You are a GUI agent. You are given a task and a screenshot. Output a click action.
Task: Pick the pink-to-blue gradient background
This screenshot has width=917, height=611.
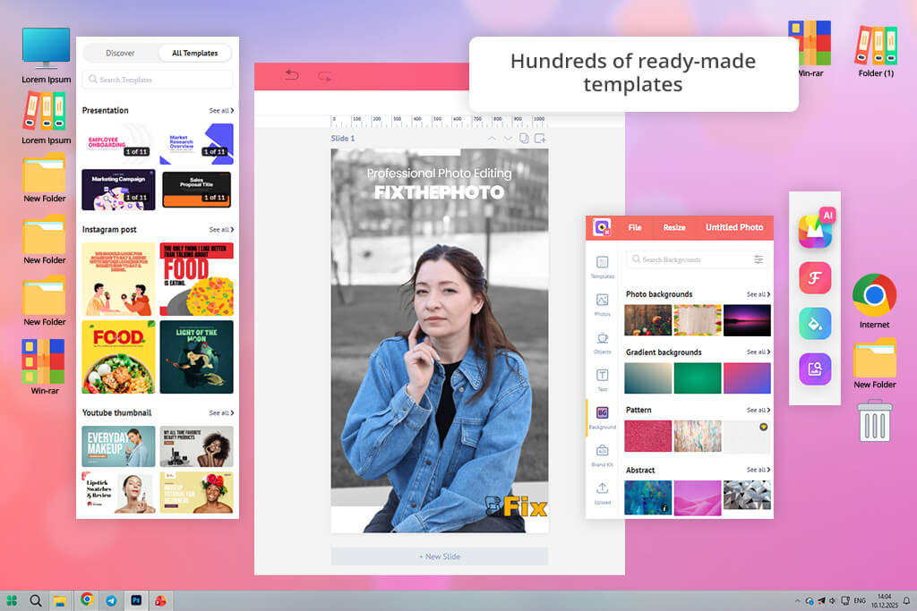pos(747,378)
